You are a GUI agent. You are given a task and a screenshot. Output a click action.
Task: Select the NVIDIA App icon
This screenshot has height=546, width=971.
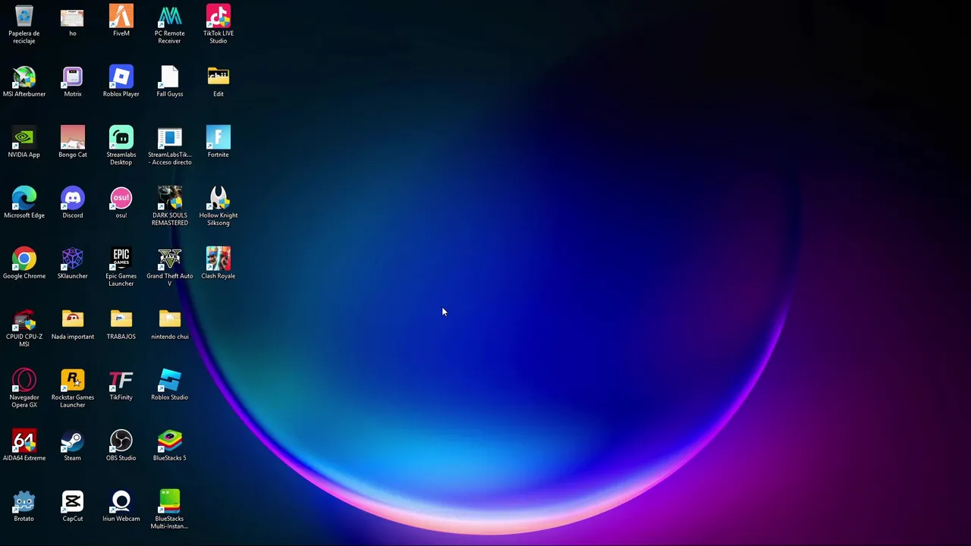[x=24, y=137]
